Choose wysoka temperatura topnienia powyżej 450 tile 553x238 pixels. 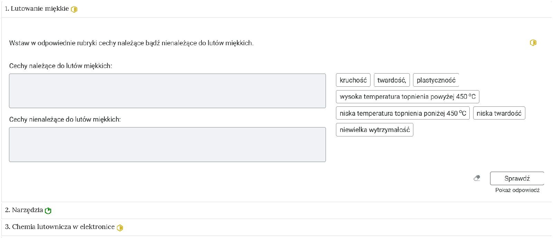click(407, 97)
